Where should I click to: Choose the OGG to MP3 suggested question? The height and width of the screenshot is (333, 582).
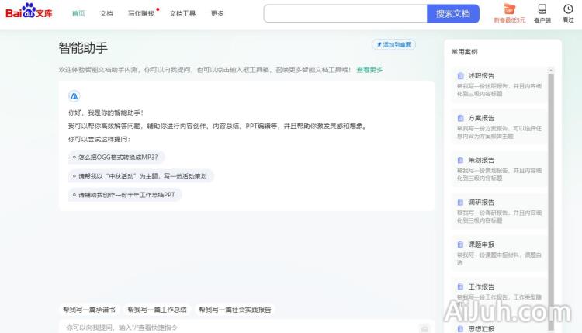tap(116, 158)
